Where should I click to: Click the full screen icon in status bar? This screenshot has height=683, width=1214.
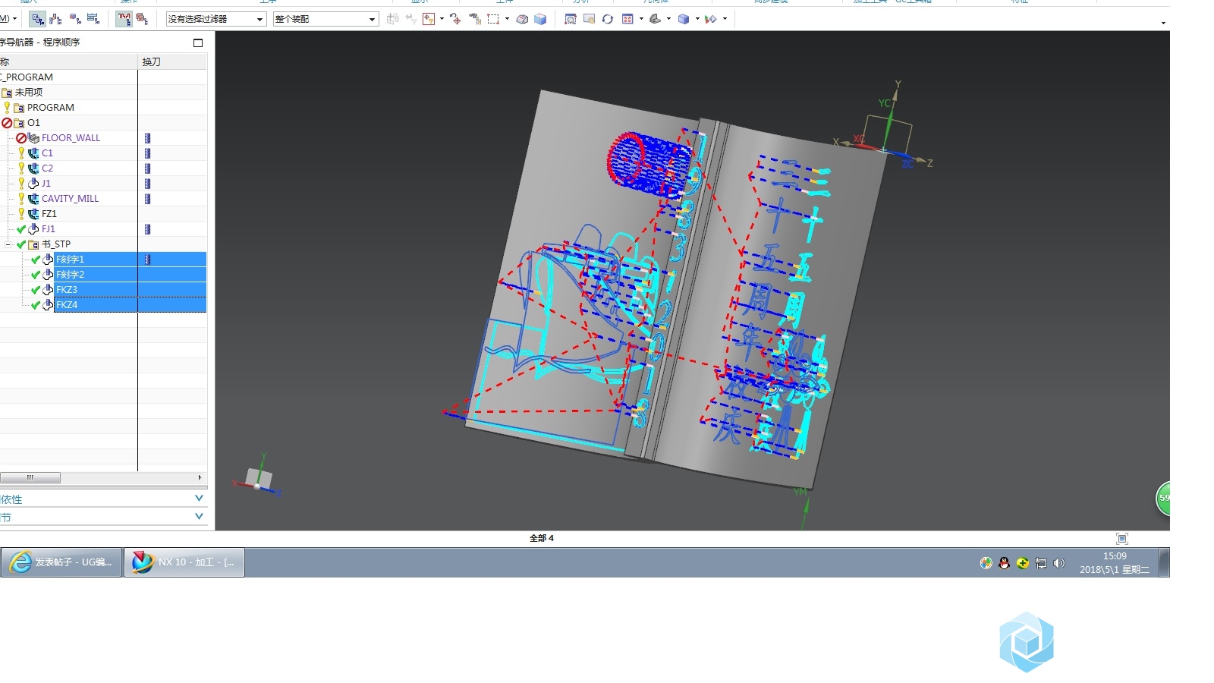pos(1122,539)
